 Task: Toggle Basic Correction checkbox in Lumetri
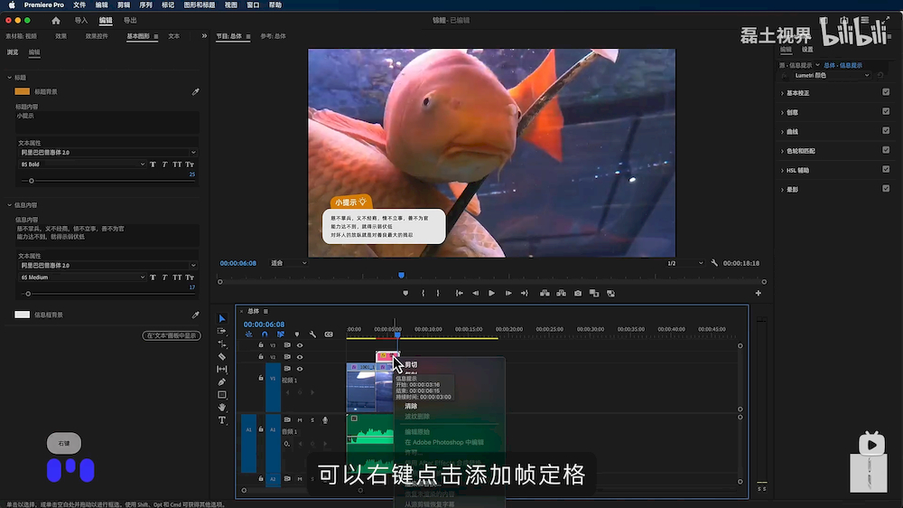tap(886, 92)
